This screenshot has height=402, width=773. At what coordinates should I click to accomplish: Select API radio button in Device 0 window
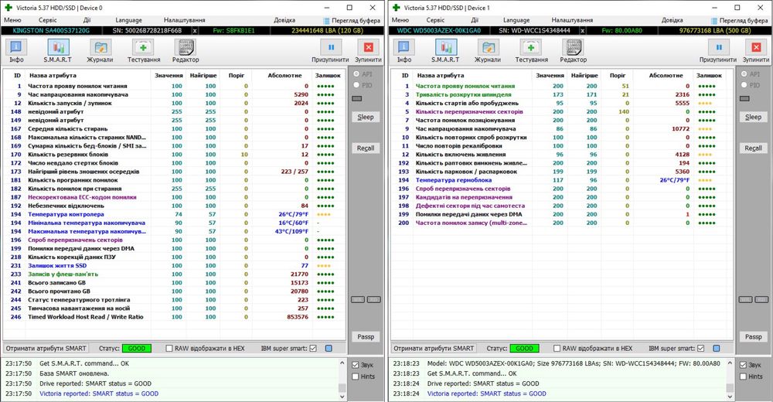coord(356,74)
